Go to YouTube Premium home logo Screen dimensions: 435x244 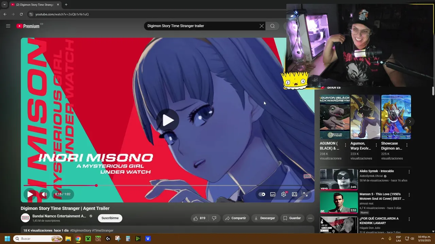pyautogui.click(x=28, y=26)
